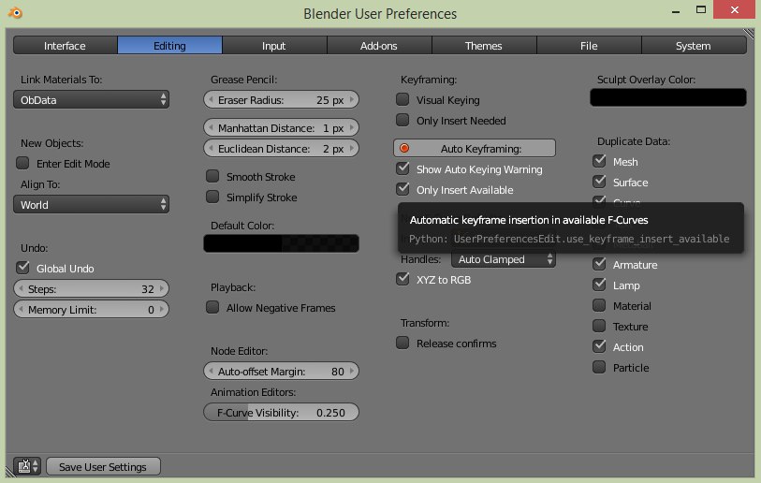
Task: Select the Editing tab
Action: pos(169,46)
